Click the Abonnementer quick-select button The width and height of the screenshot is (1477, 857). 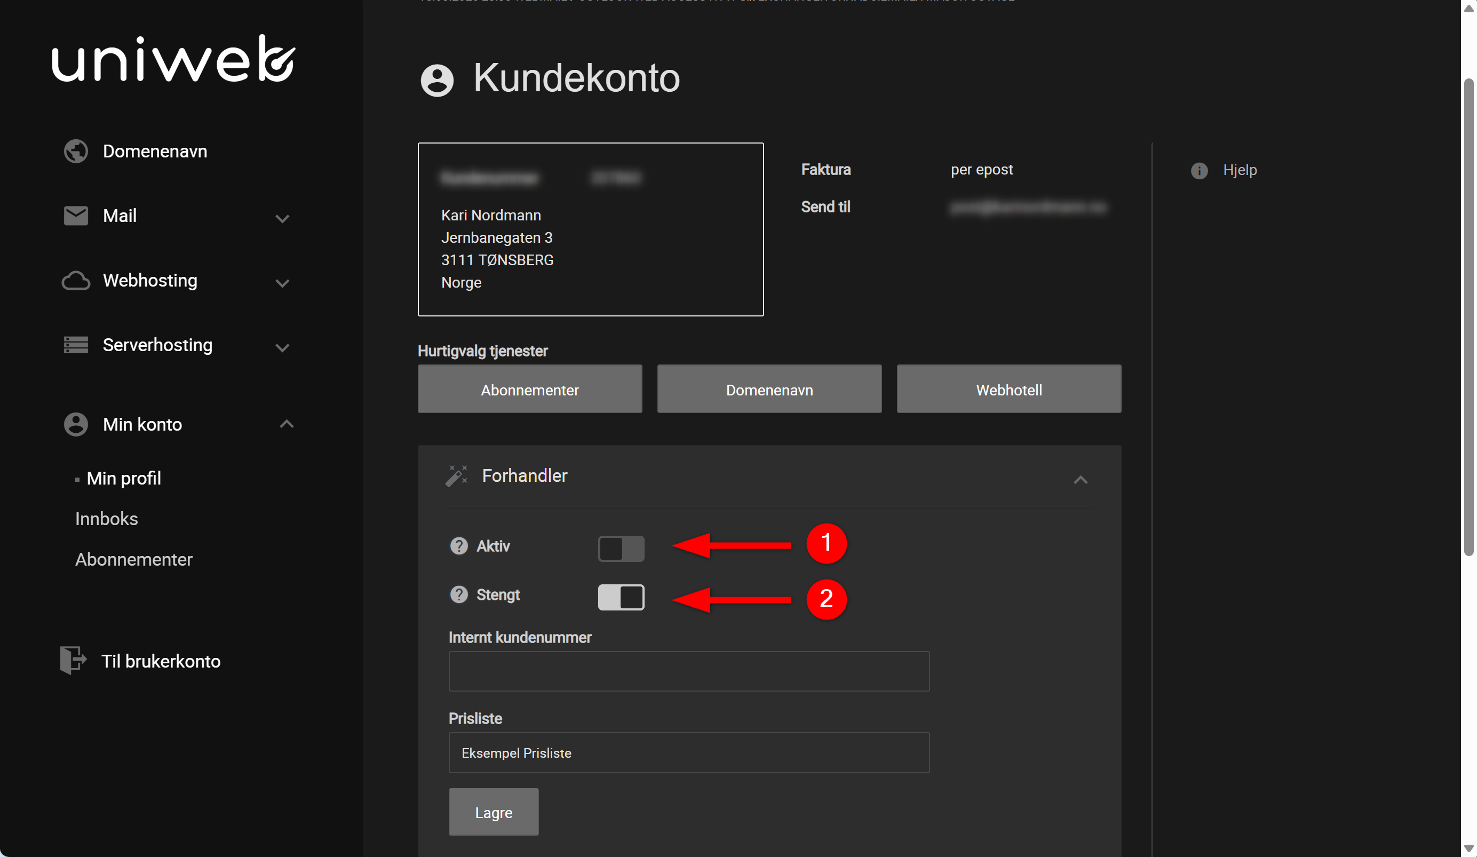click(529, 389)
